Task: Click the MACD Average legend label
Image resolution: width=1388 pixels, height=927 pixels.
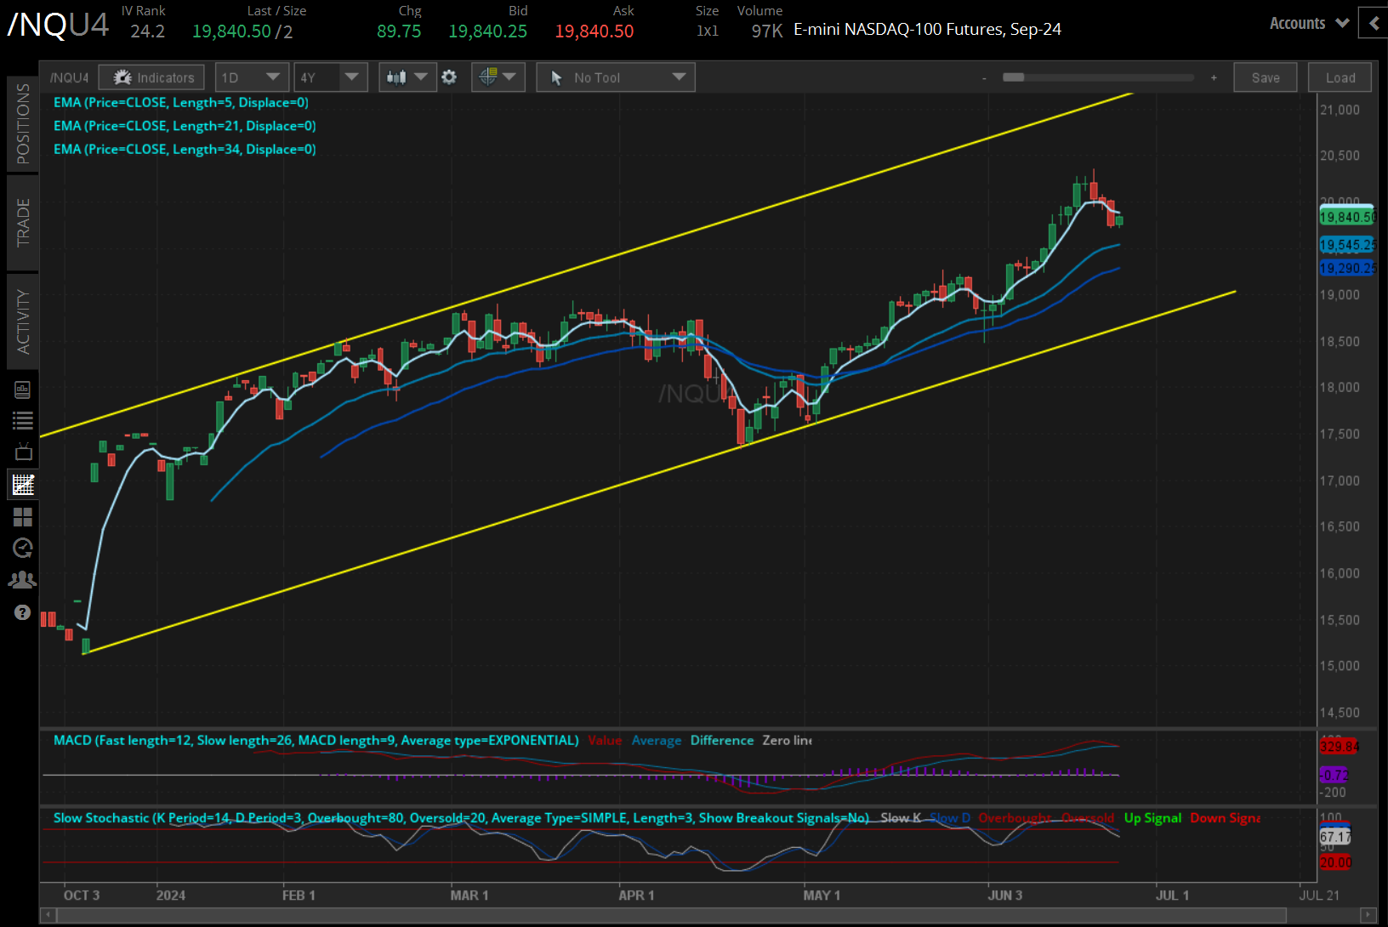Action: tap(656, 740)
